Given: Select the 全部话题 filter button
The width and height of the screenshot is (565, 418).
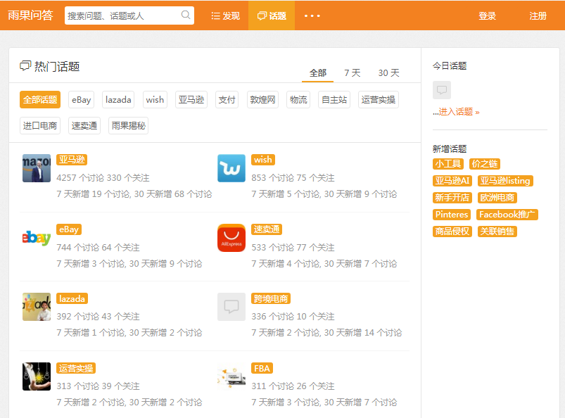Looking at the screenshot, I should pyautogui.click(x=40, y=100).
